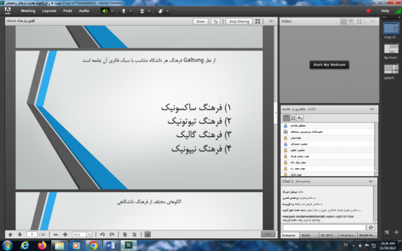Open the Audio menu
The image size is (402, 251).
(x=84, y=11)
